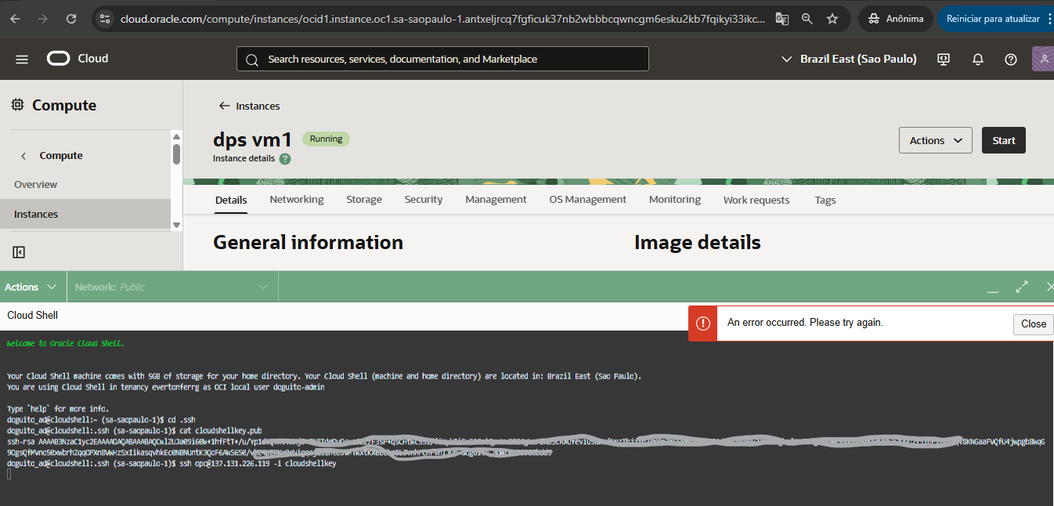The height and width of the screenshot is (506, 1054).
Task: Switch to the Details tab
Action: 231,200
